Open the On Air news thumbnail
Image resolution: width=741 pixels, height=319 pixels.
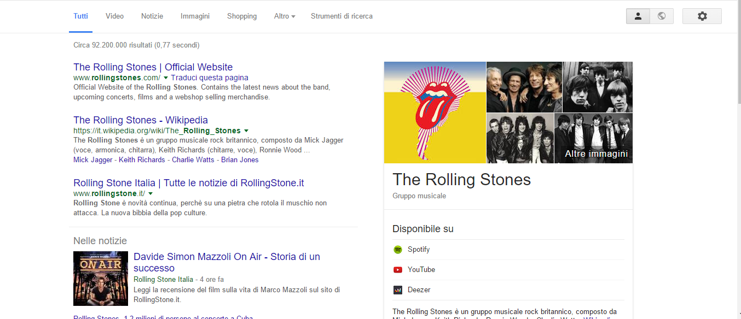[x=101, y=279]
